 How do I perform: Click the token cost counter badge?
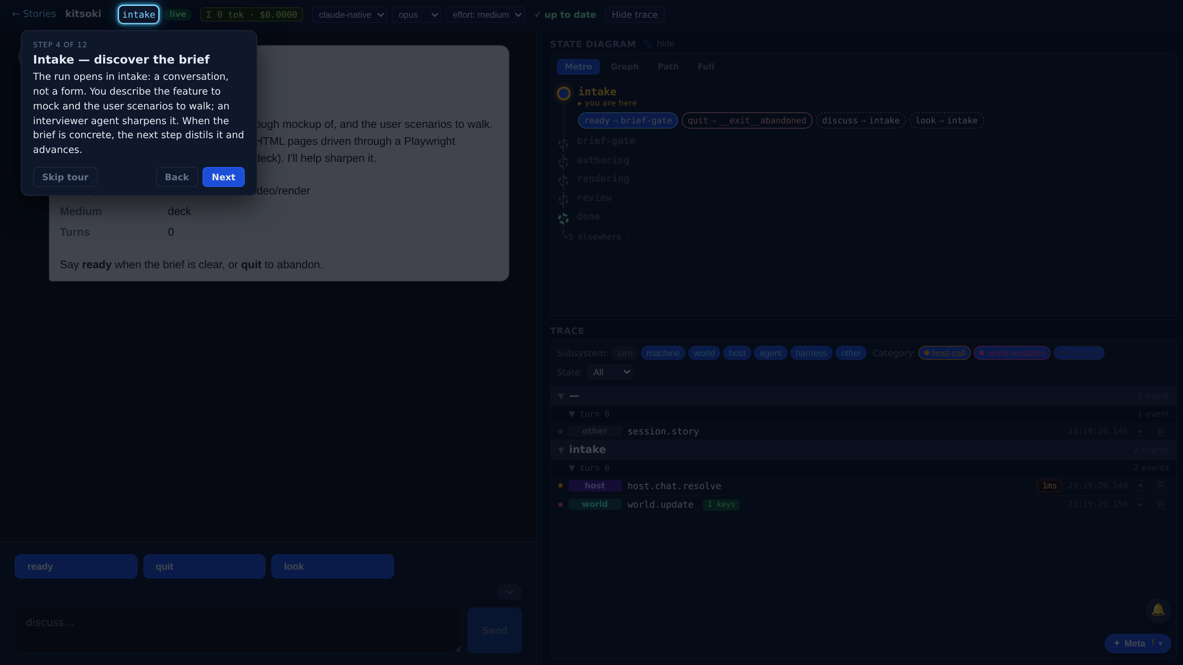tap(252, 14)
